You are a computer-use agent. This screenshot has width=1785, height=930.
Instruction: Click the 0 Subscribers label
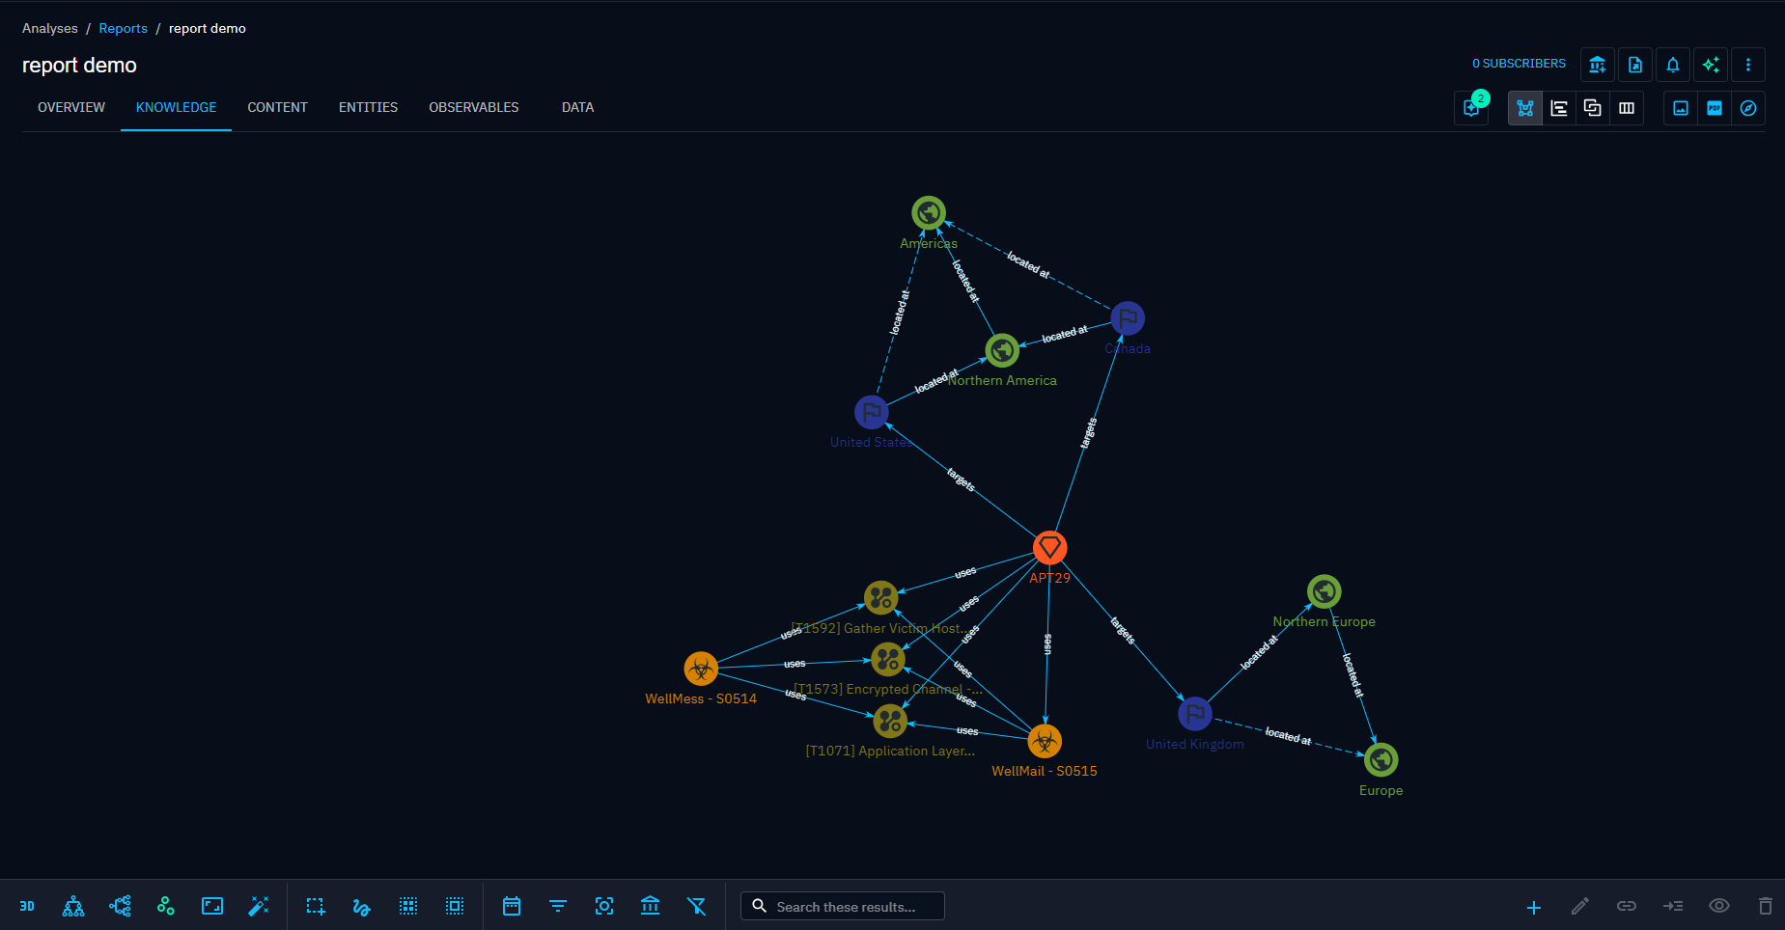1519,64
